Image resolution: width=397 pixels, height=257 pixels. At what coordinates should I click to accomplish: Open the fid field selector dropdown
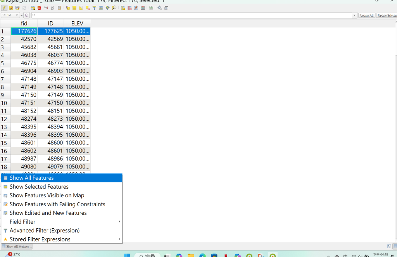click(10, 15)
